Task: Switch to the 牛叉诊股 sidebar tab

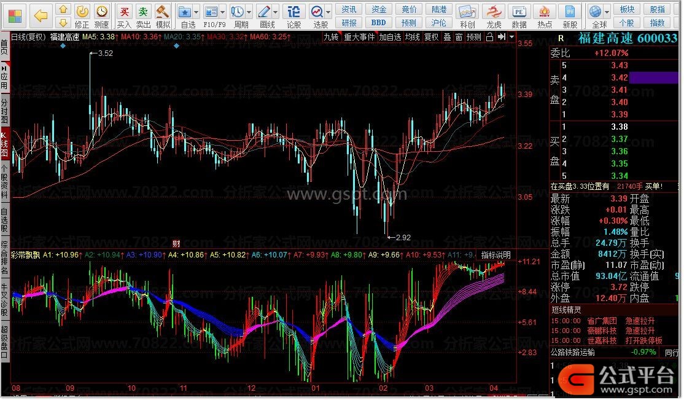Action: 4,300
